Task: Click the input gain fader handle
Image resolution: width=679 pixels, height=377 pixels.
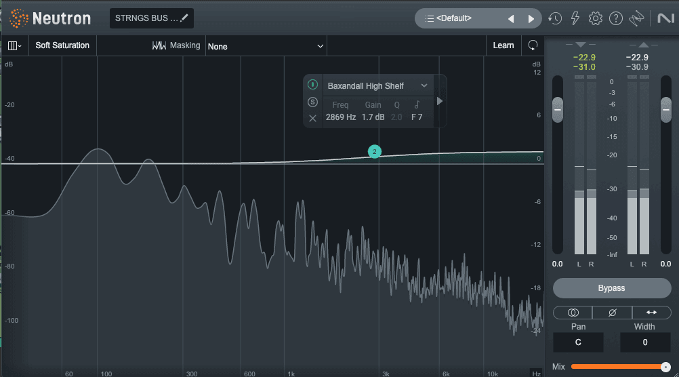Action: (x=558, y=110)
